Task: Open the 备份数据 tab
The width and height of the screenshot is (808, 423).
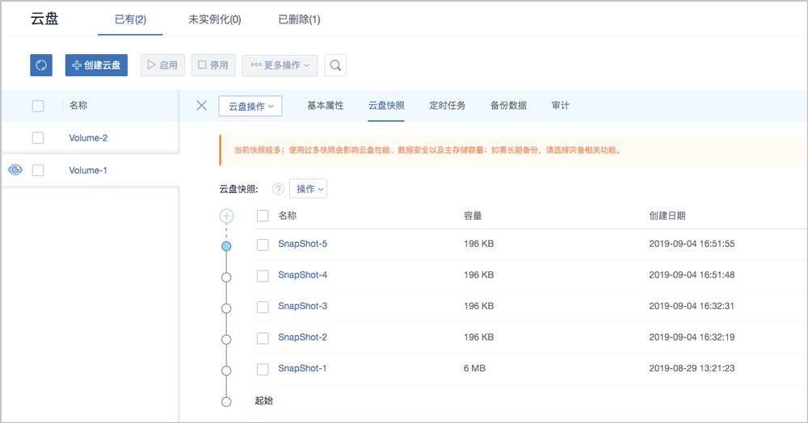Action: (508, 106)
